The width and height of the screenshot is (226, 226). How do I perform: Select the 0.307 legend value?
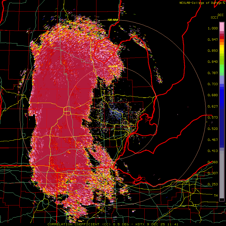[x=213, y=173]
